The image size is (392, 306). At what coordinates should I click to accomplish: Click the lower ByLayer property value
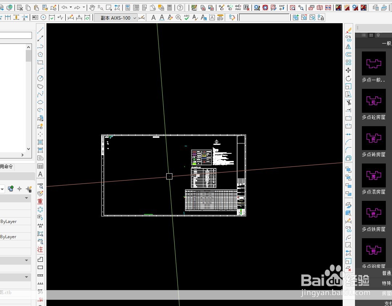pos(8,237)
